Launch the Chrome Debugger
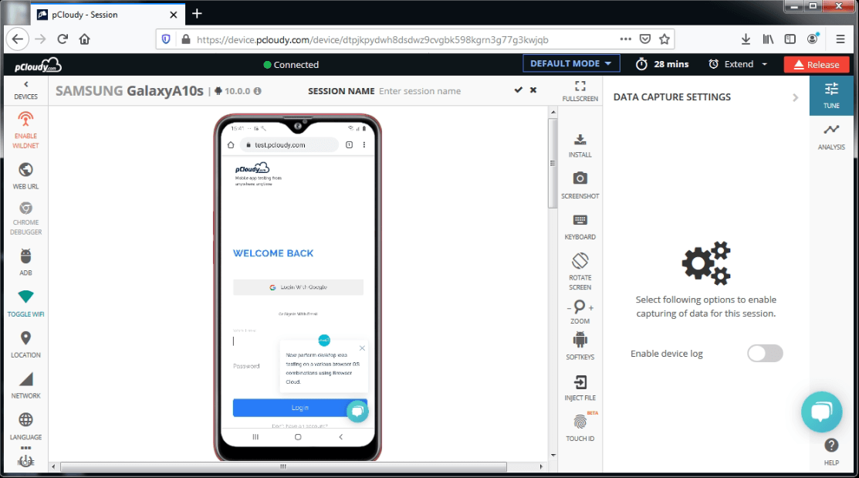This screenshot has width=859, height=478. coord(25,219)
